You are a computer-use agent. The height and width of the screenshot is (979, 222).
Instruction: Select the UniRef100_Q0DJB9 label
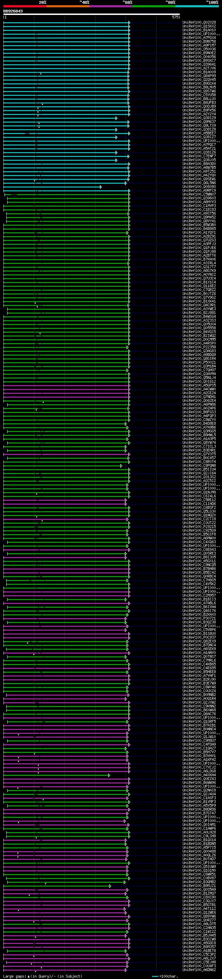[199, 107]
